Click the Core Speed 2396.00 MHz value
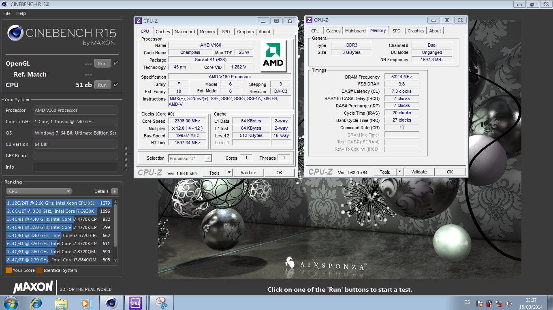The width and height of the screenshot is (553, 310). pos(187,121)
